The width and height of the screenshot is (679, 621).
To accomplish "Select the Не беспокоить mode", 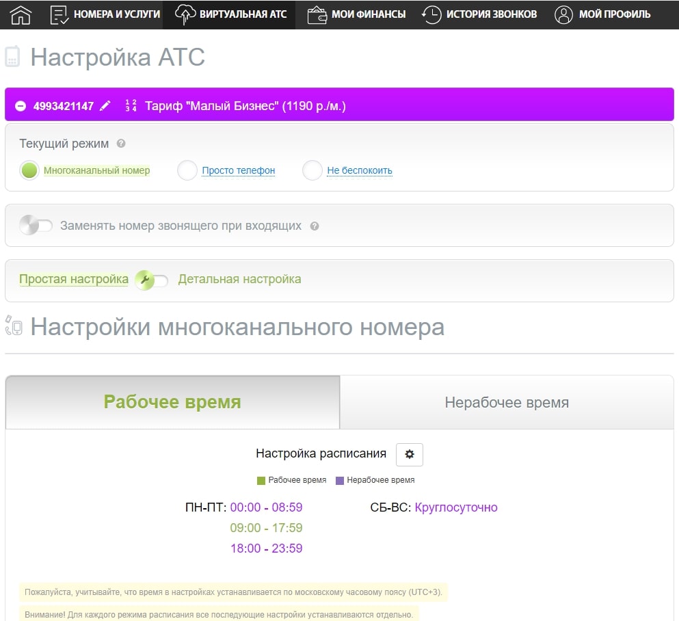I will [x=312, y=171].
